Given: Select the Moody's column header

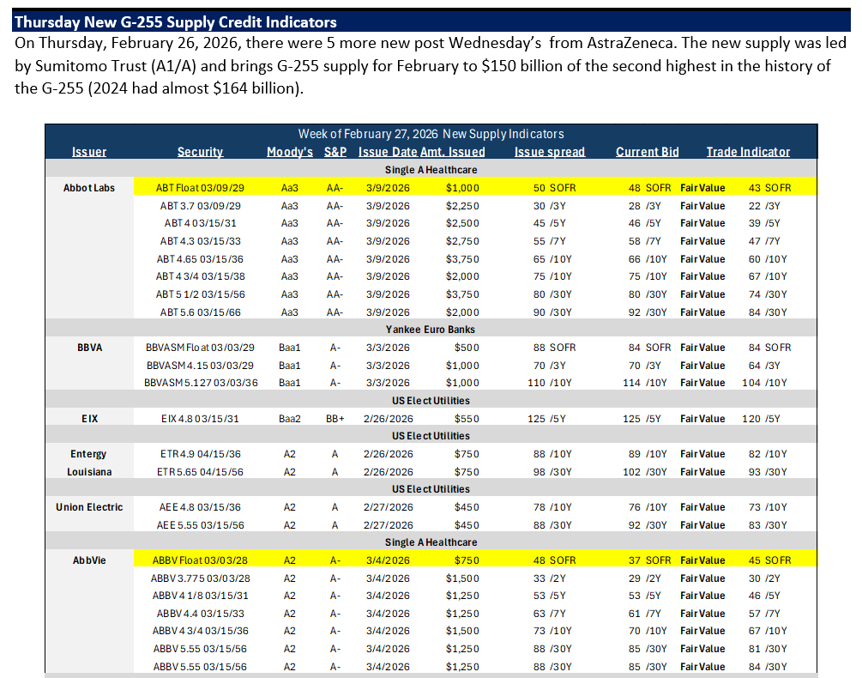Looking at the screenshot, I should coord(290,152).
